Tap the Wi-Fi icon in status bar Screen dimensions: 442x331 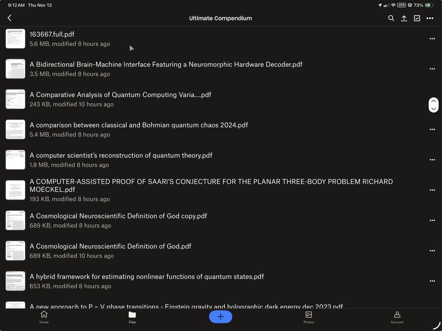pyautogui.click(x=393, y=5)
